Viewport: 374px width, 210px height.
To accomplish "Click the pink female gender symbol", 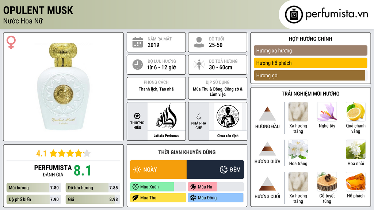I will click(x=11, y=42).
